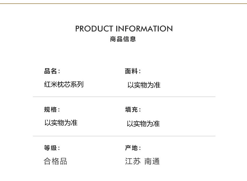Click the 商品信息 subtitle

pyautogui.click(x=123, y=39)
